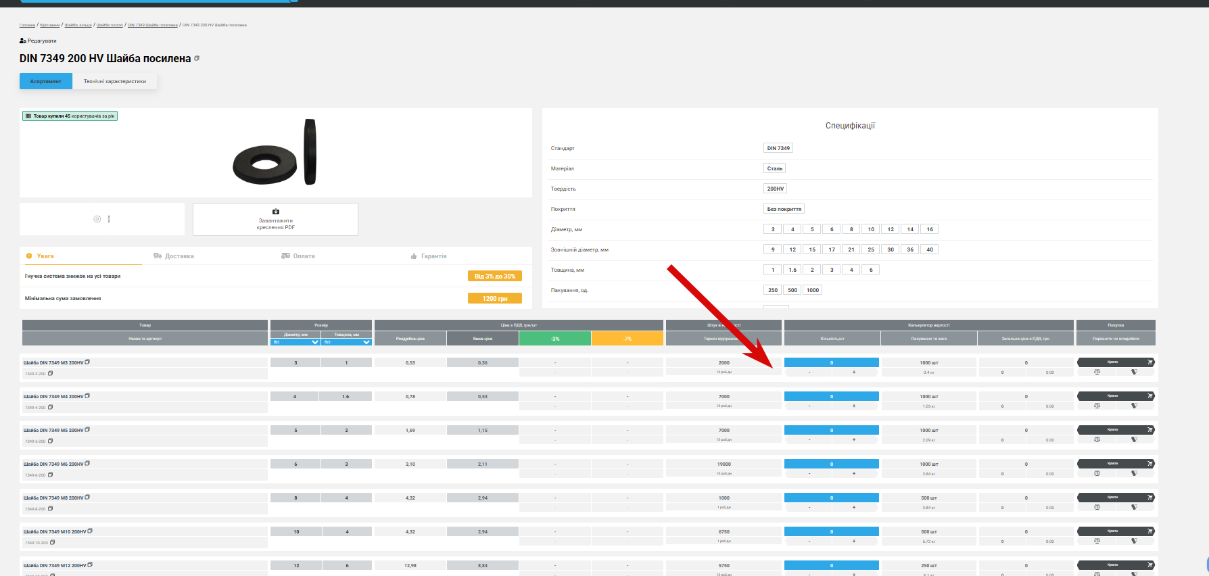The image size is (1209, 576).
Task: Select the Увага info tab
Action: tap(40, 256)
